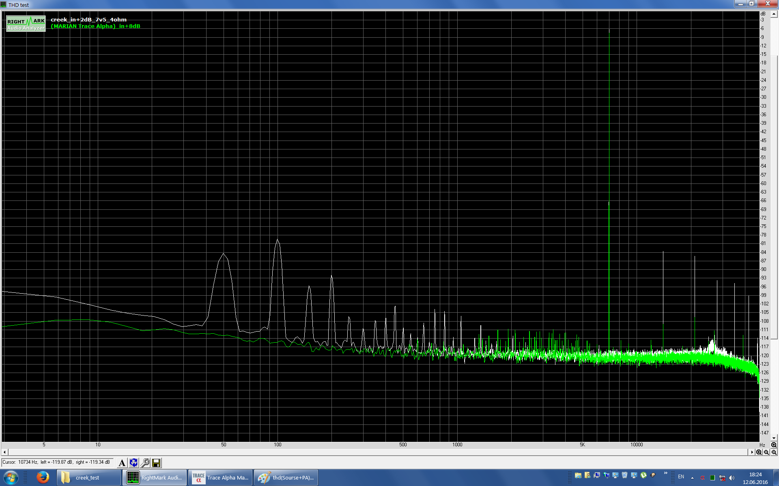Click the 'dB' axis unit label
Image resolution: width=779 pixels, height=486 pixels.
click(x=763, y=14)
